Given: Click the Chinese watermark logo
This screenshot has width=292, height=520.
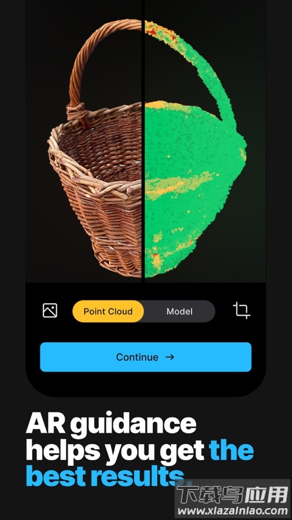Looking at the screenshot, I should point(232,495).
